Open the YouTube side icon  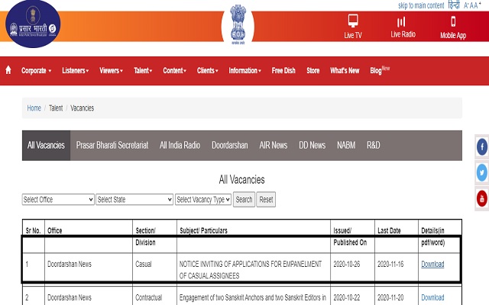click(x=482, y=198)
